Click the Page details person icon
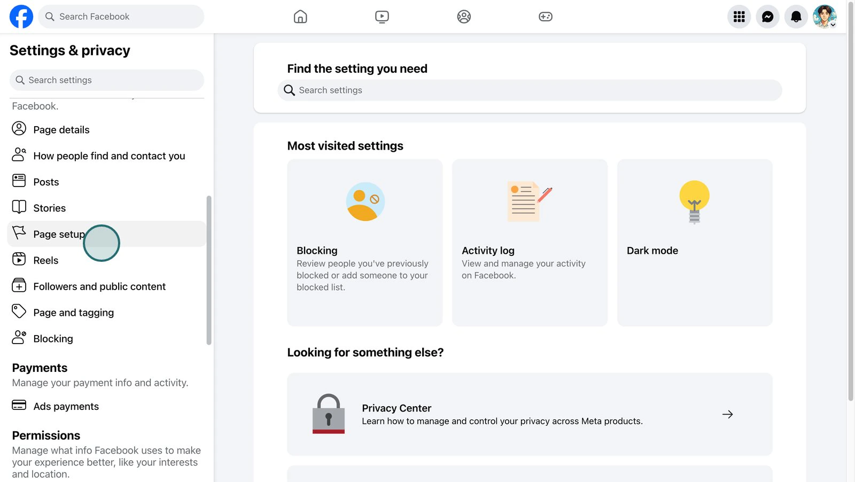This screenshot has height=482, width=855. pos(19,129)
